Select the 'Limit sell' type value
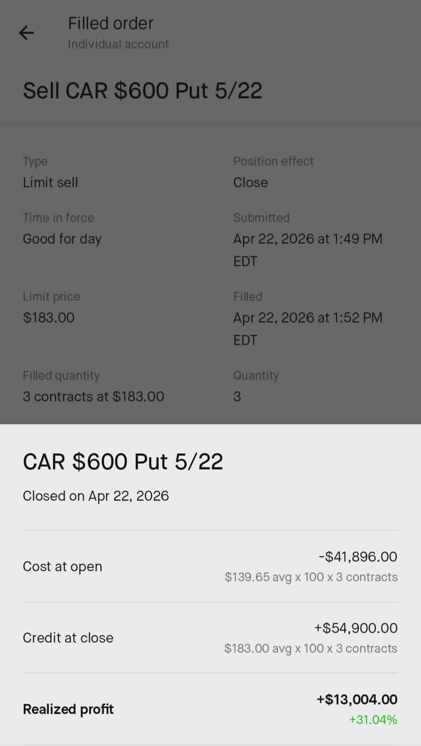421x746 pixels. point(50,182)
